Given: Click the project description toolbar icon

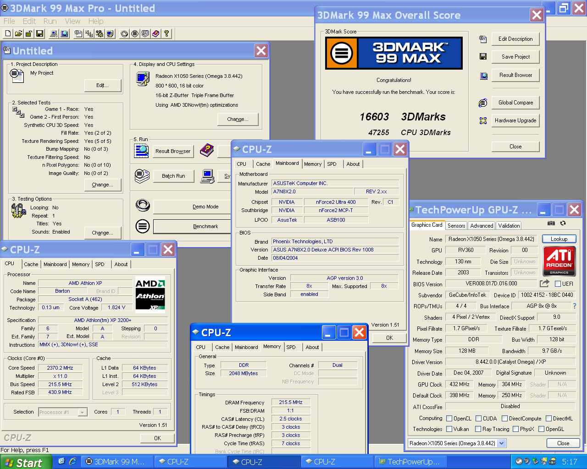Looking at the screenshot, I should coord(78,33).
